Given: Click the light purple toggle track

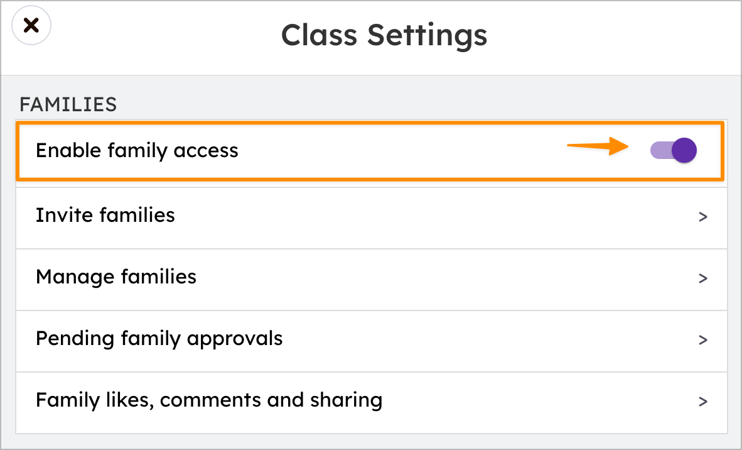Looking at the screenshot, I should 660,151.
